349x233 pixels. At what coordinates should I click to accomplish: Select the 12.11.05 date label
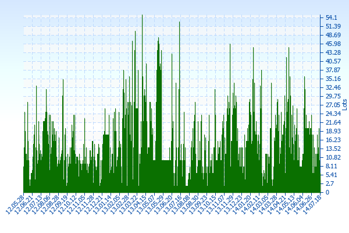[76, 204]
